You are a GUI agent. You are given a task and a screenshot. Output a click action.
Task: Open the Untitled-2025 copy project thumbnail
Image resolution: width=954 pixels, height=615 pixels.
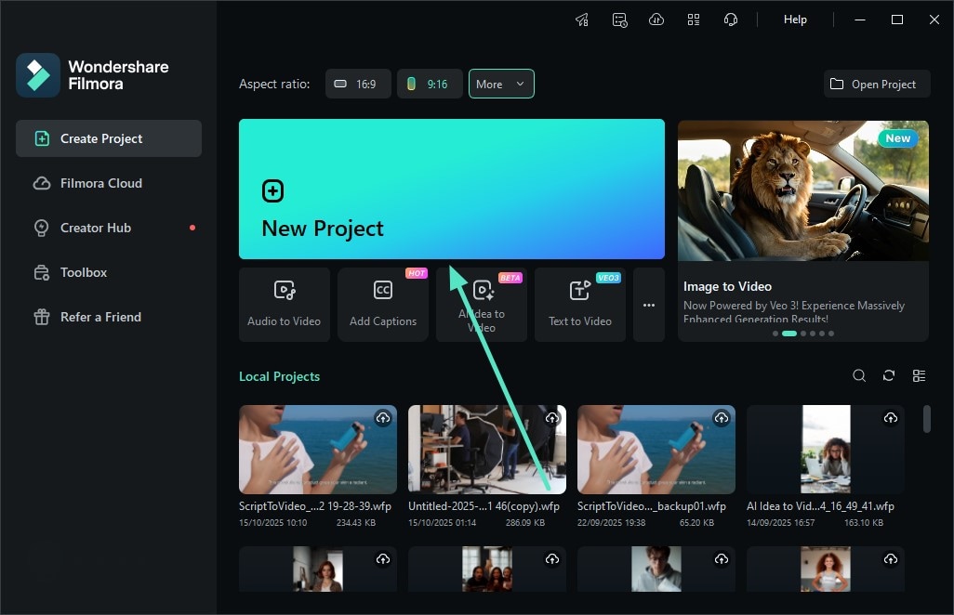coord(486,449)
